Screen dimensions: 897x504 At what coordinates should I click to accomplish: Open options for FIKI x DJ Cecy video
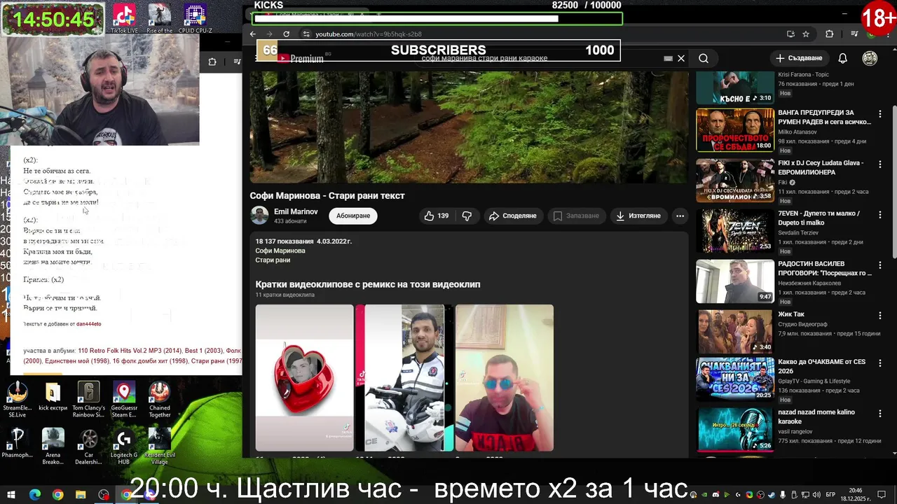(880, 164)
